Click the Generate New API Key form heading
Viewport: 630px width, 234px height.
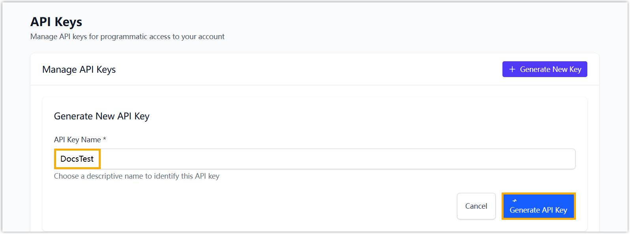coord(102,116)
